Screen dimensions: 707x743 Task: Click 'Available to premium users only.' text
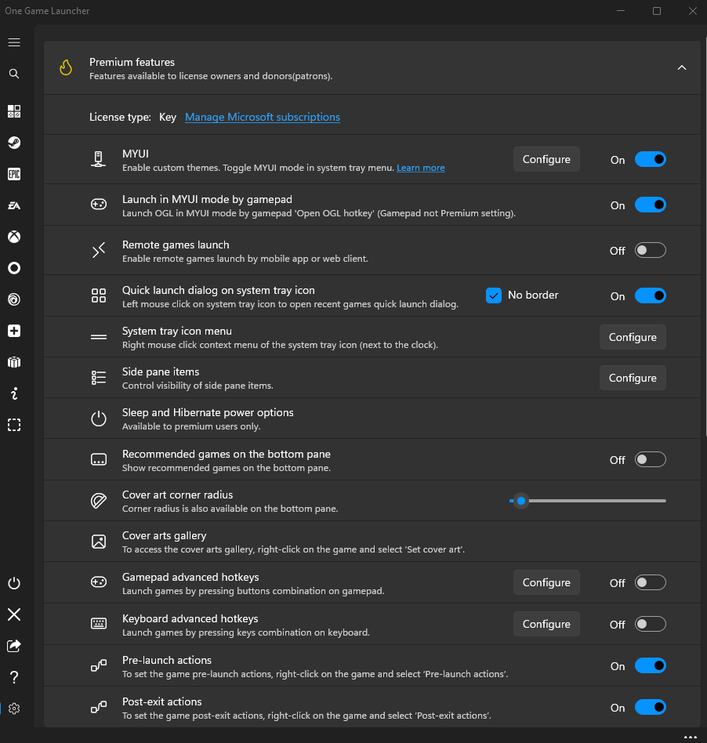pos(191,426)
